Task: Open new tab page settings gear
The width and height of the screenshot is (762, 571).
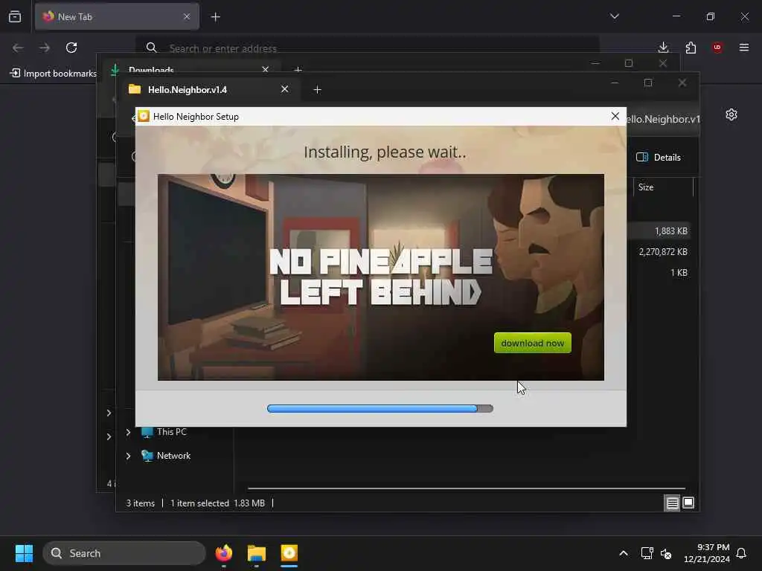Action: coord(731,114)
